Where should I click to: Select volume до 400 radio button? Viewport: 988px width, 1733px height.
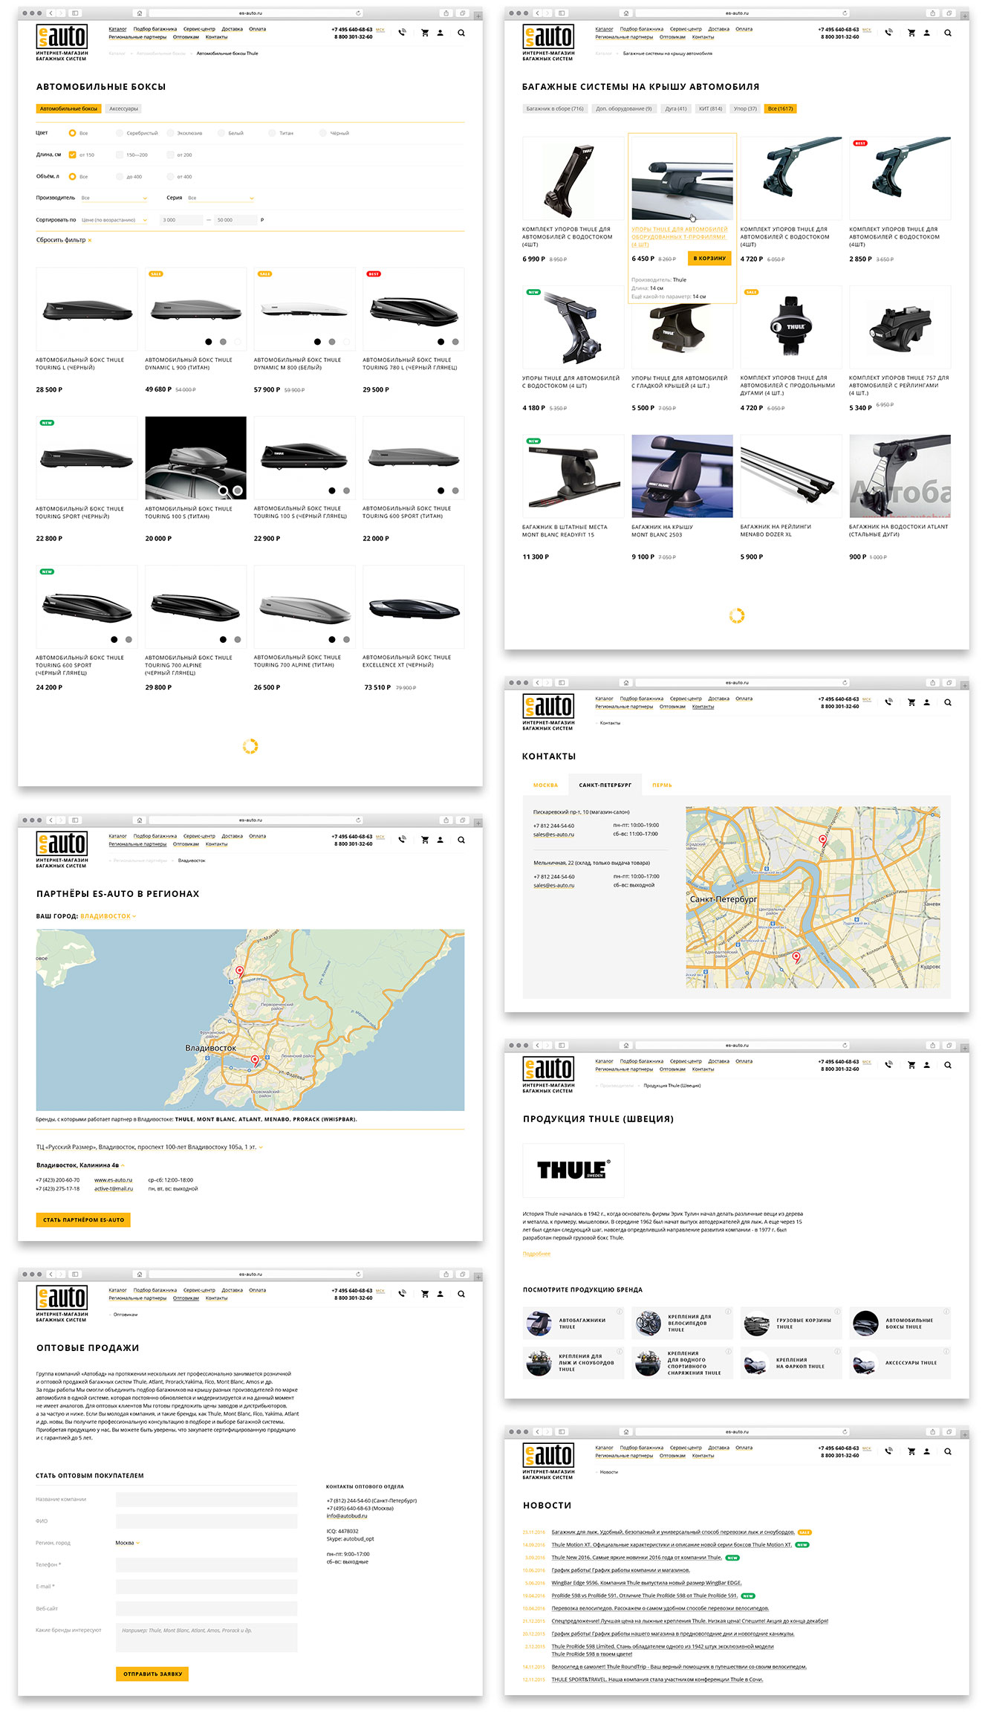pos(120,177)
